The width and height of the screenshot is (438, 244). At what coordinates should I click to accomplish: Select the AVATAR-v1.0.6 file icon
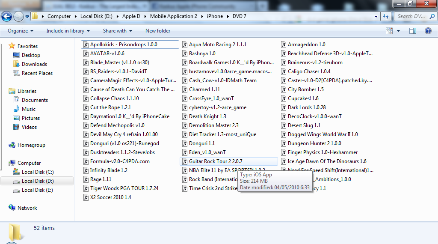86,54
